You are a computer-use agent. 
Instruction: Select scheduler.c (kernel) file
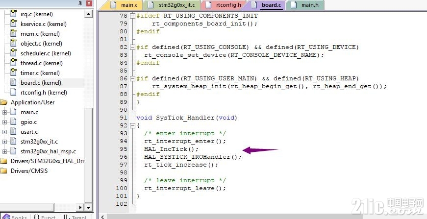click(x=46, y=53)
